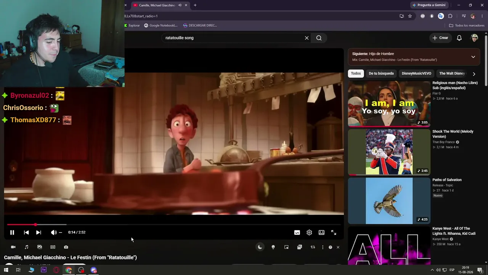Select the 'Todos' filter chip
This screenshot has height=275, width=488.
pyautogui.click(x=356, y=73)
